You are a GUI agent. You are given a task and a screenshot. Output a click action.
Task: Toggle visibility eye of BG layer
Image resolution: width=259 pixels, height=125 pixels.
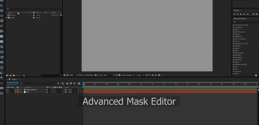(x=7, y=92)
